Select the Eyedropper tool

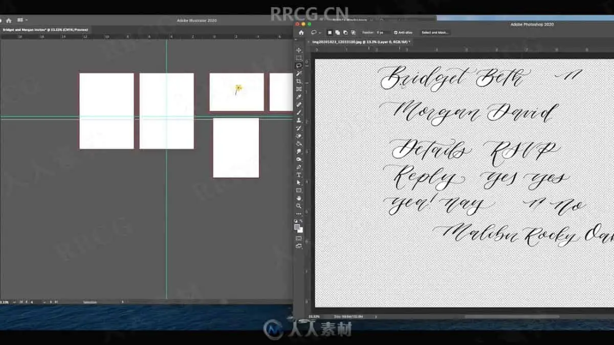299,97
